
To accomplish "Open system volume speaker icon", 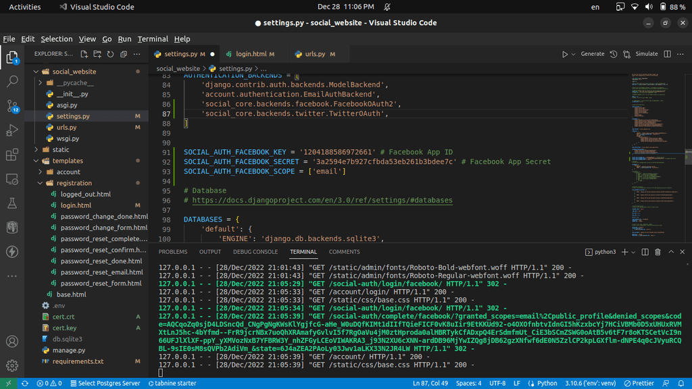I will pos(649,7).
